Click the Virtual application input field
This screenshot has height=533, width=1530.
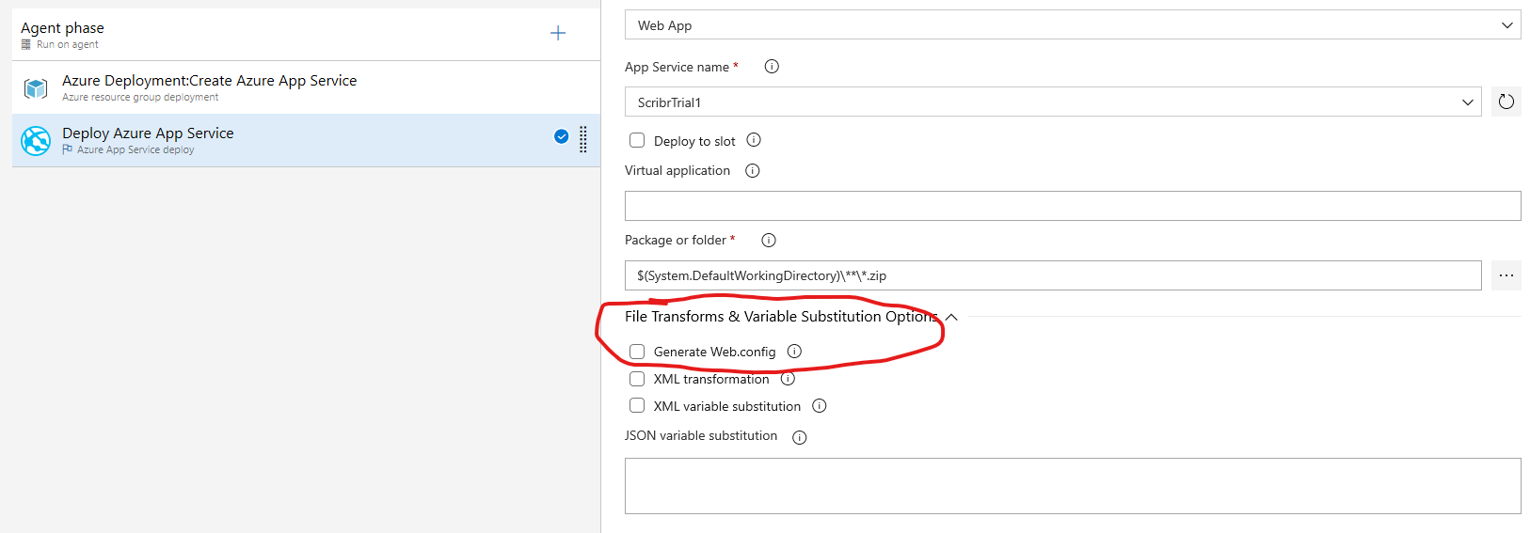(1073, 206)
